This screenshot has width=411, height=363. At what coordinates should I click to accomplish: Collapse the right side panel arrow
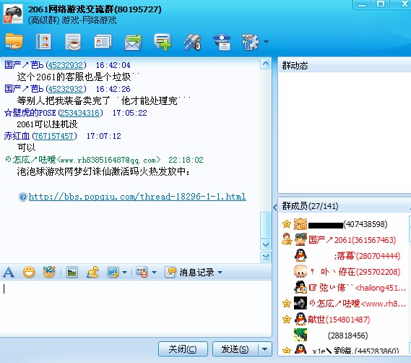[274, 208]
